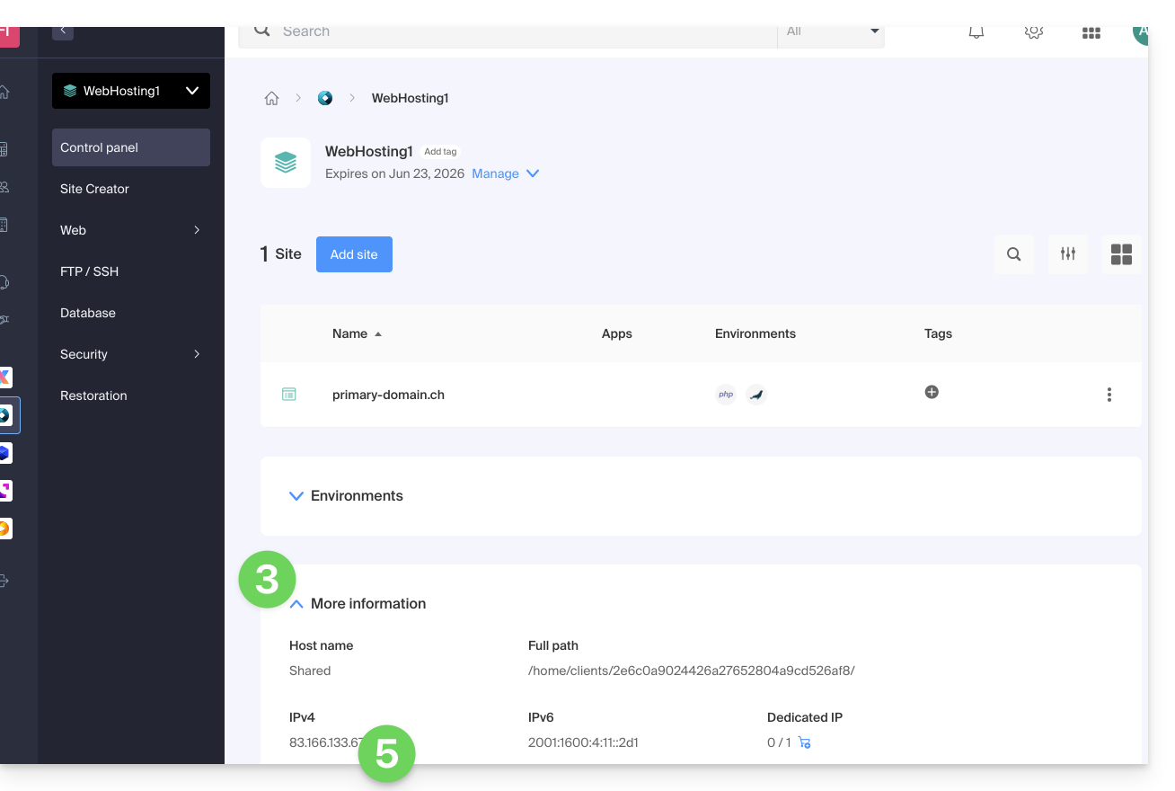Add a tag with plus icon
Screen dimensions: 1175x791
tap(932, 392)
